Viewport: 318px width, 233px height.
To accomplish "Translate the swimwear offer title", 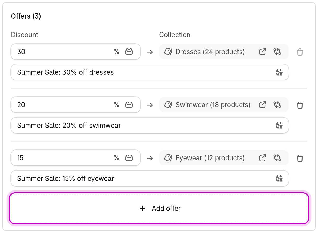I will point(279,126).
